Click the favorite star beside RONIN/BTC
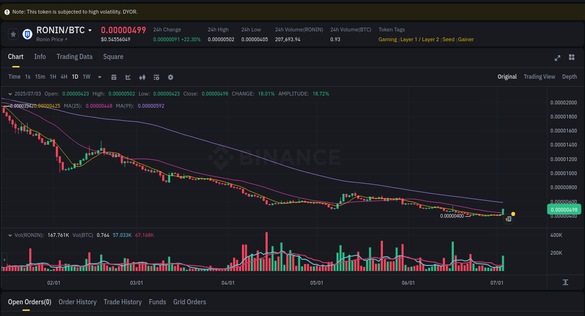The image size is (585, 316). point(13,34)
